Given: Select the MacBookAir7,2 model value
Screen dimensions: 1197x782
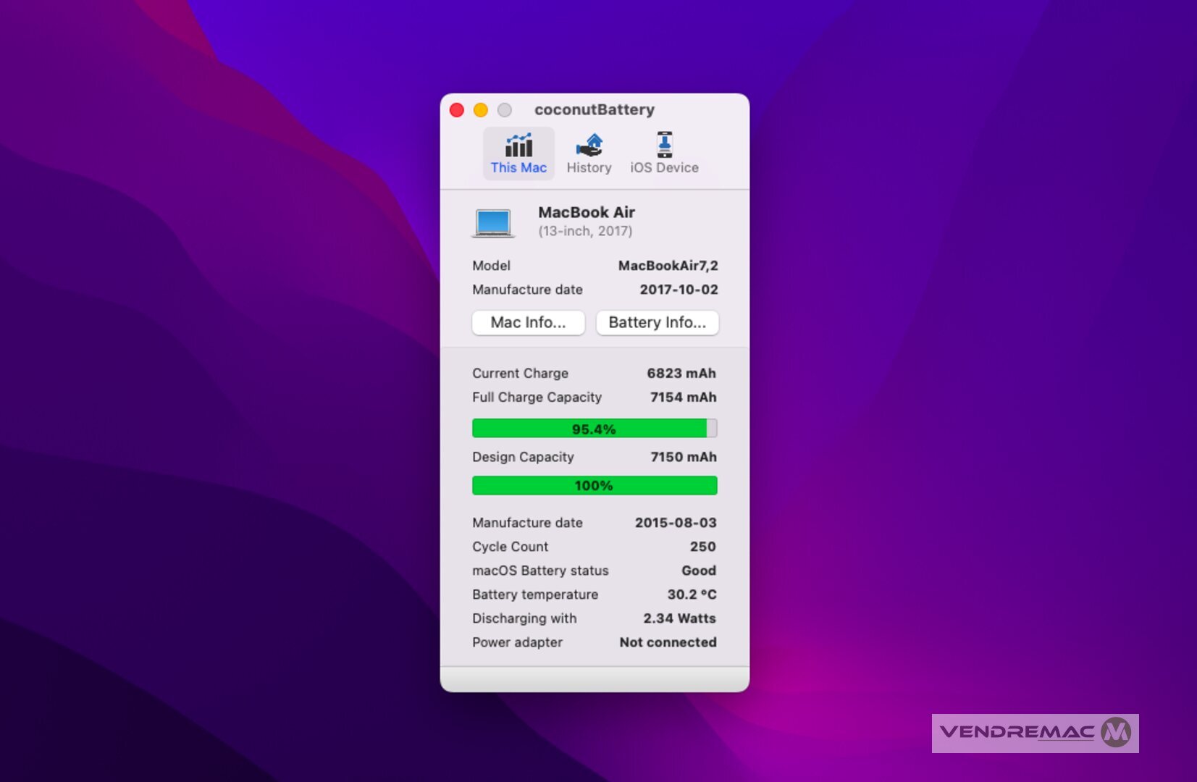Looking at the screenshot, I should pyautogui.click(x=668, y=266).
